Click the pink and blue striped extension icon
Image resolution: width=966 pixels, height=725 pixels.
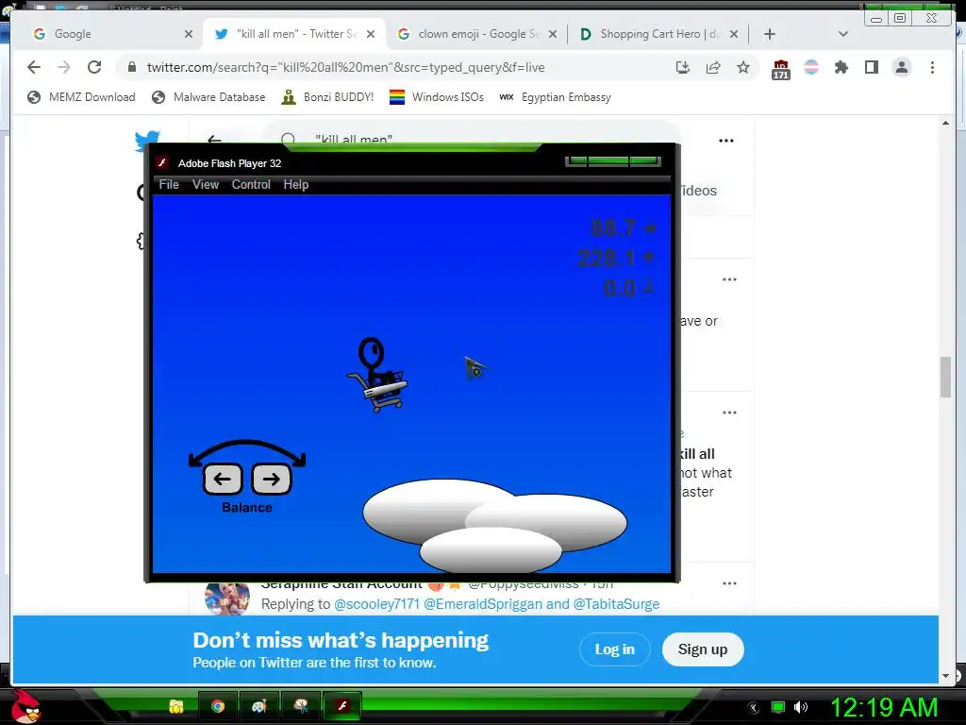811,67
